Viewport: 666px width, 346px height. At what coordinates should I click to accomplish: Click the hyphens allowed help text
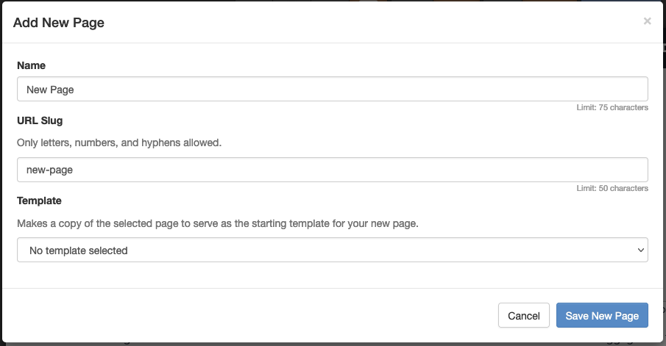[118, 143]
